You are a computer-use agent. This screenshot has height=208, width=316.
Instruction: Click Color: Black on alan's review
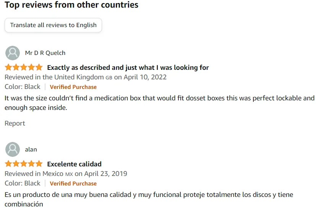click(x=22, y=183)
